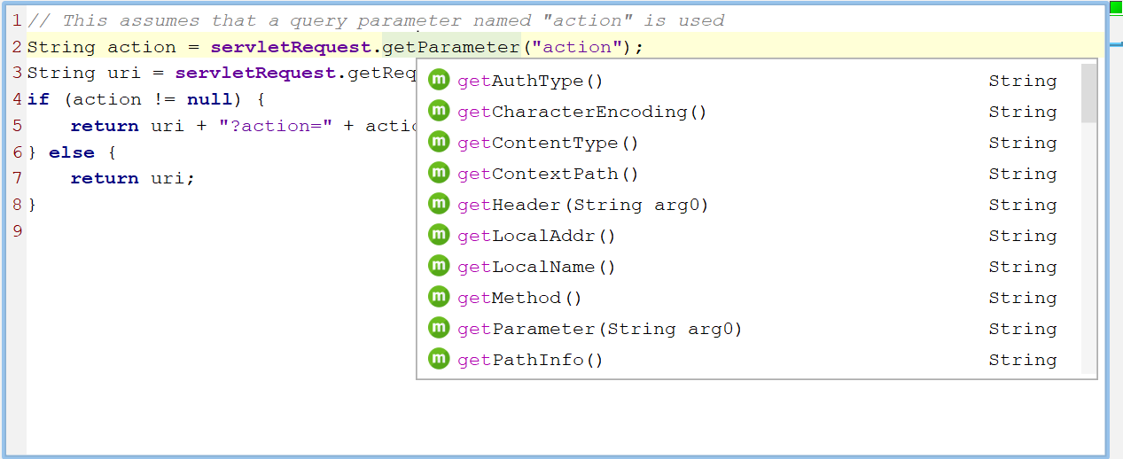Click the green status indicator at the top-right corner
This screenshot has height=459, width=1123.
1116,6
